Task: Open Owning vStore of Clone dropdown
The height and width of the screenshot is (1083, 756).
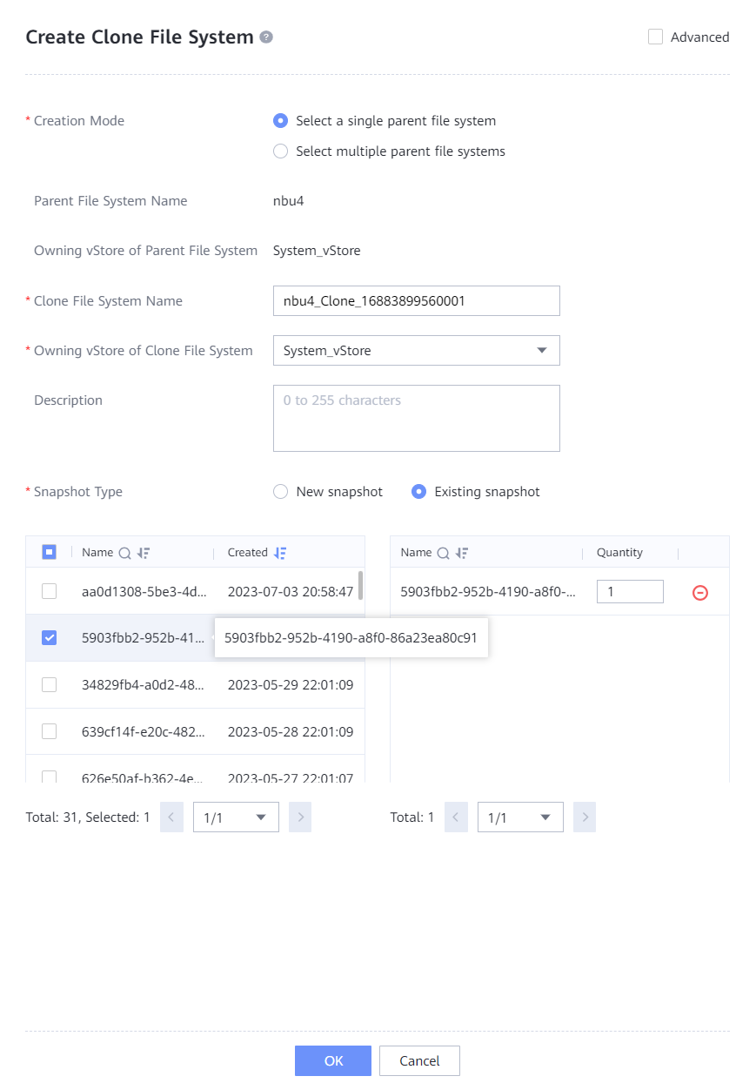Action: click(x=416, y=351)
